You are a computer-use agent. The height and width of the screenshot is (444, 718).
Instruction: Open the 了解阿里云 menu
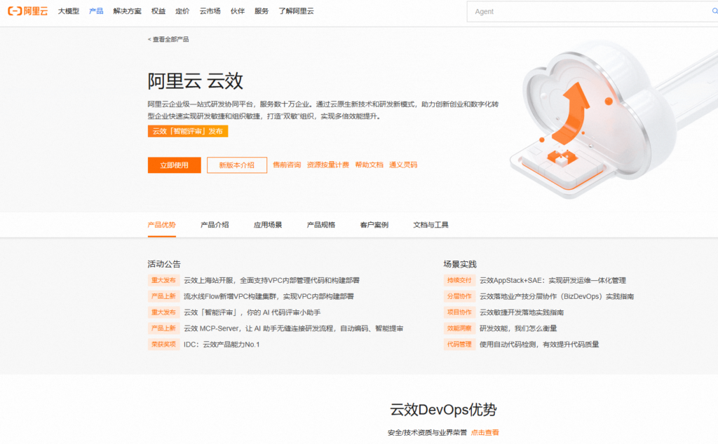tap(294, 11)
